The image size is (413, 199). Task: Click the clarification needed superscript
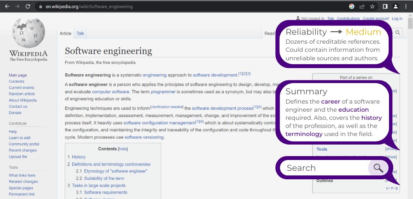pyautogui.click(x=166, y=107)
